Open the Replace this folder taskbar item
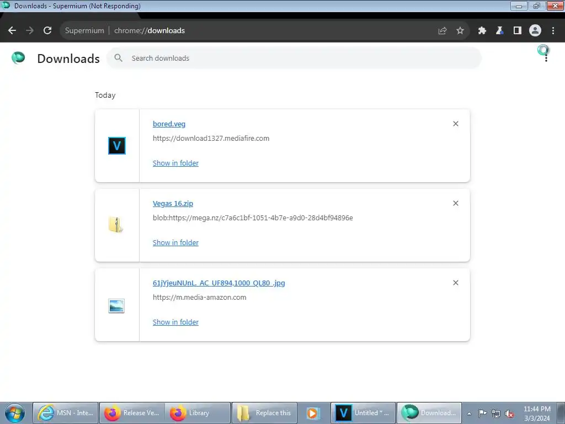The height and width of the screenshot is (424, 565). 264,413
